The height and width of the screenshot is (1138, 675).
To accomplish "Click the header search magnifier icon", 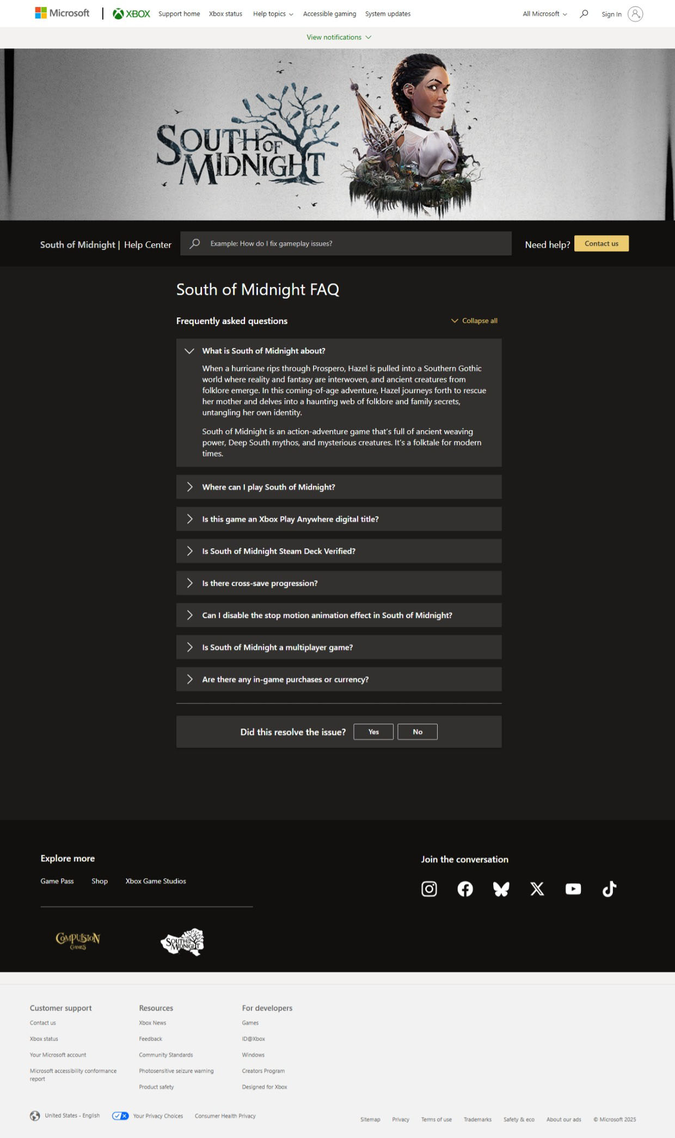I will (584, 14).
